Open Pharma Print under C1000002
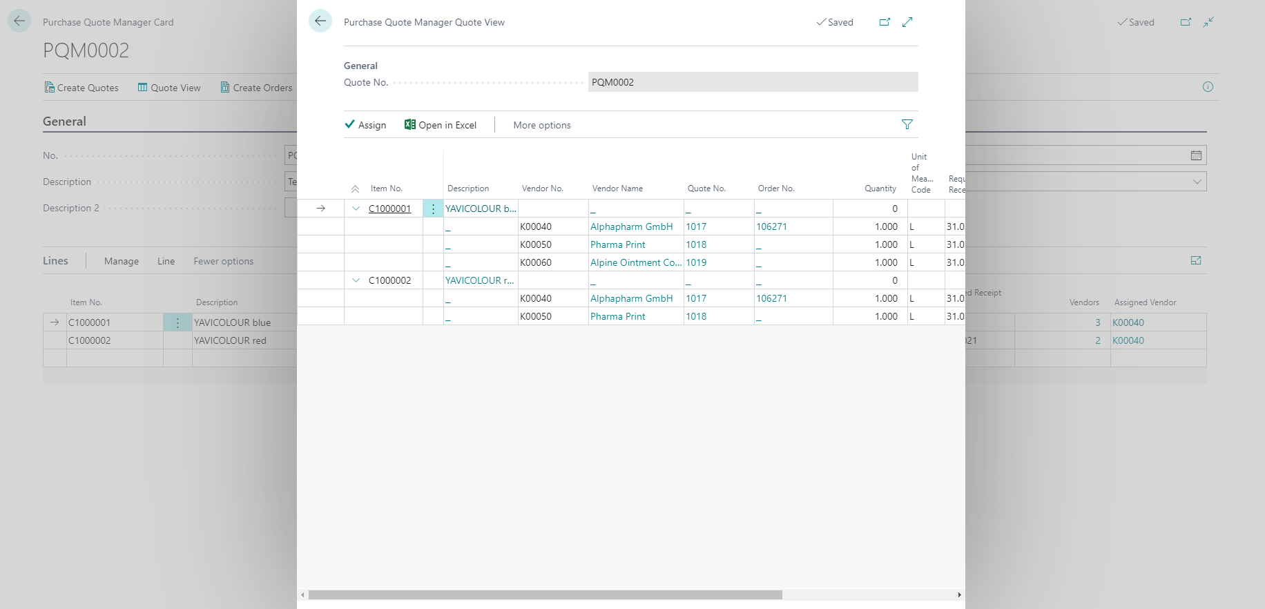This screenshot has height=609, width=1265. tap(617, 316)
